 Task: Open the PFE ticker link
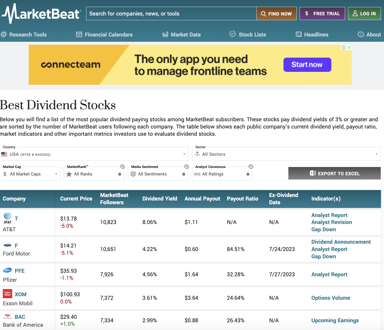pyautogui.click(x=20, y=271)
